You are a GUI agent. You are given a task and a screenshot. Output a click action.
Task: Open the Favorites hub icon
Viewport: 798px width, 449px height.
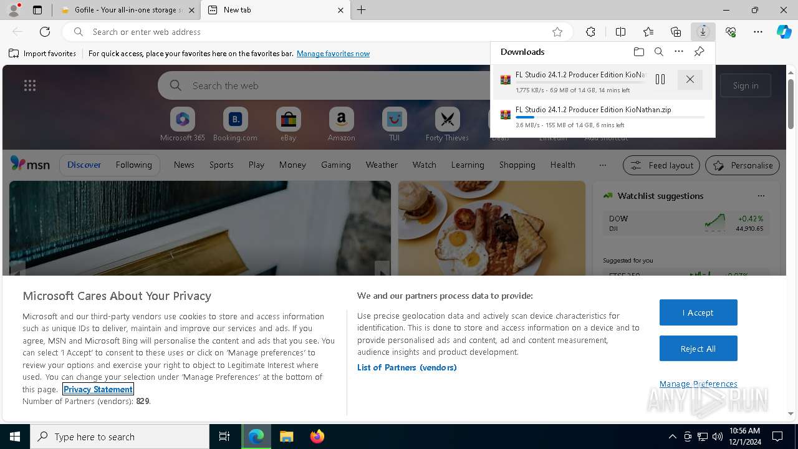coord(648,32)
